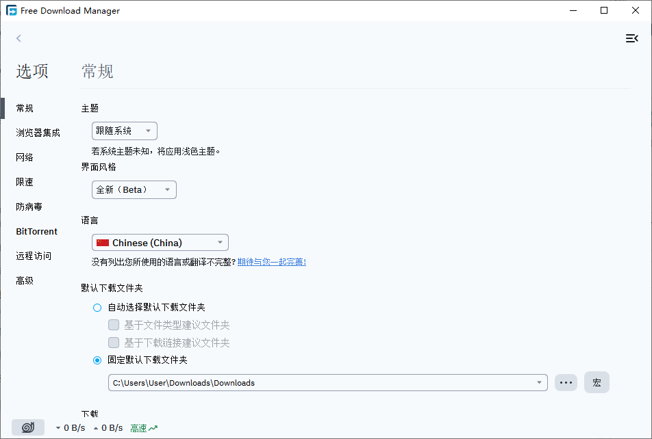Open BitTorrent settings section
The image size is (652, 439).
click(36, 231)
